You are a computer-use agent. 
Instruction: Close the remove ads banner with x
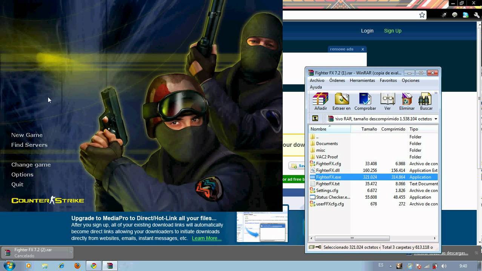[x=363, y=49]
